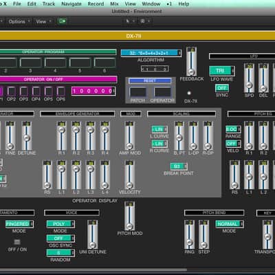Image resolution: width=275 pixels, height=275 pixels.
Task: Click the PATCH reset button
Action: (x=138, y=92)
